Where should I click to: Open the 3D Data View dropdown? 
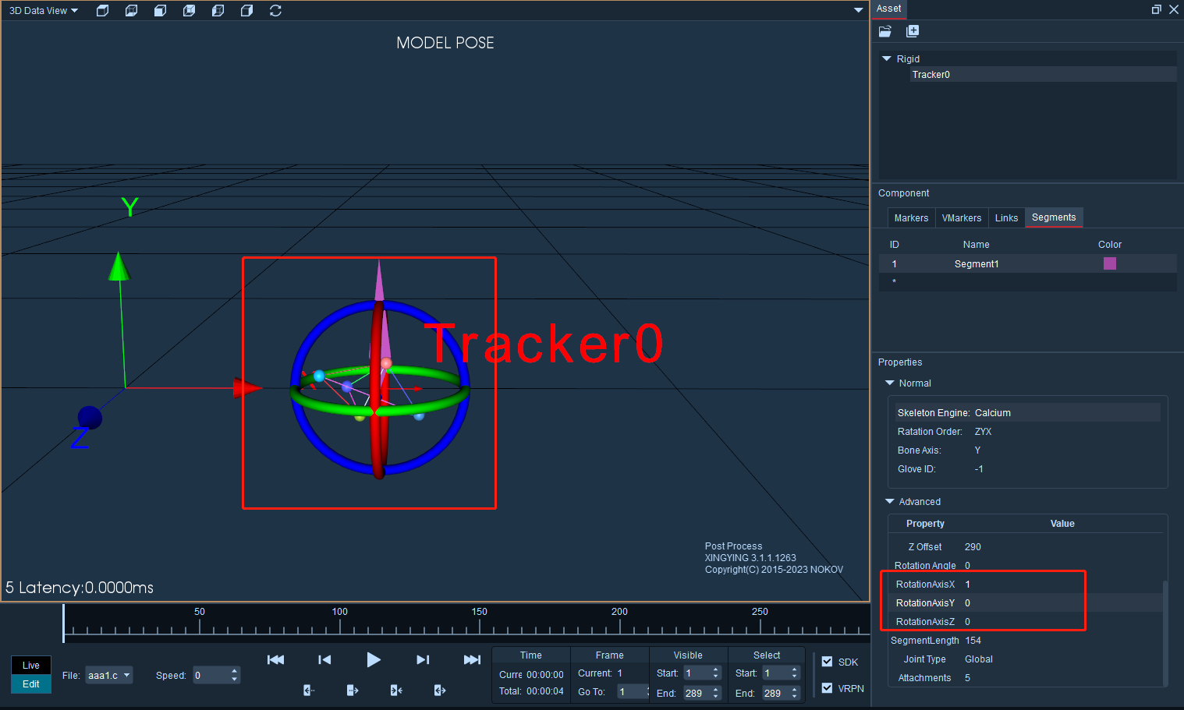pyautogui.click(x=44, y=10)
